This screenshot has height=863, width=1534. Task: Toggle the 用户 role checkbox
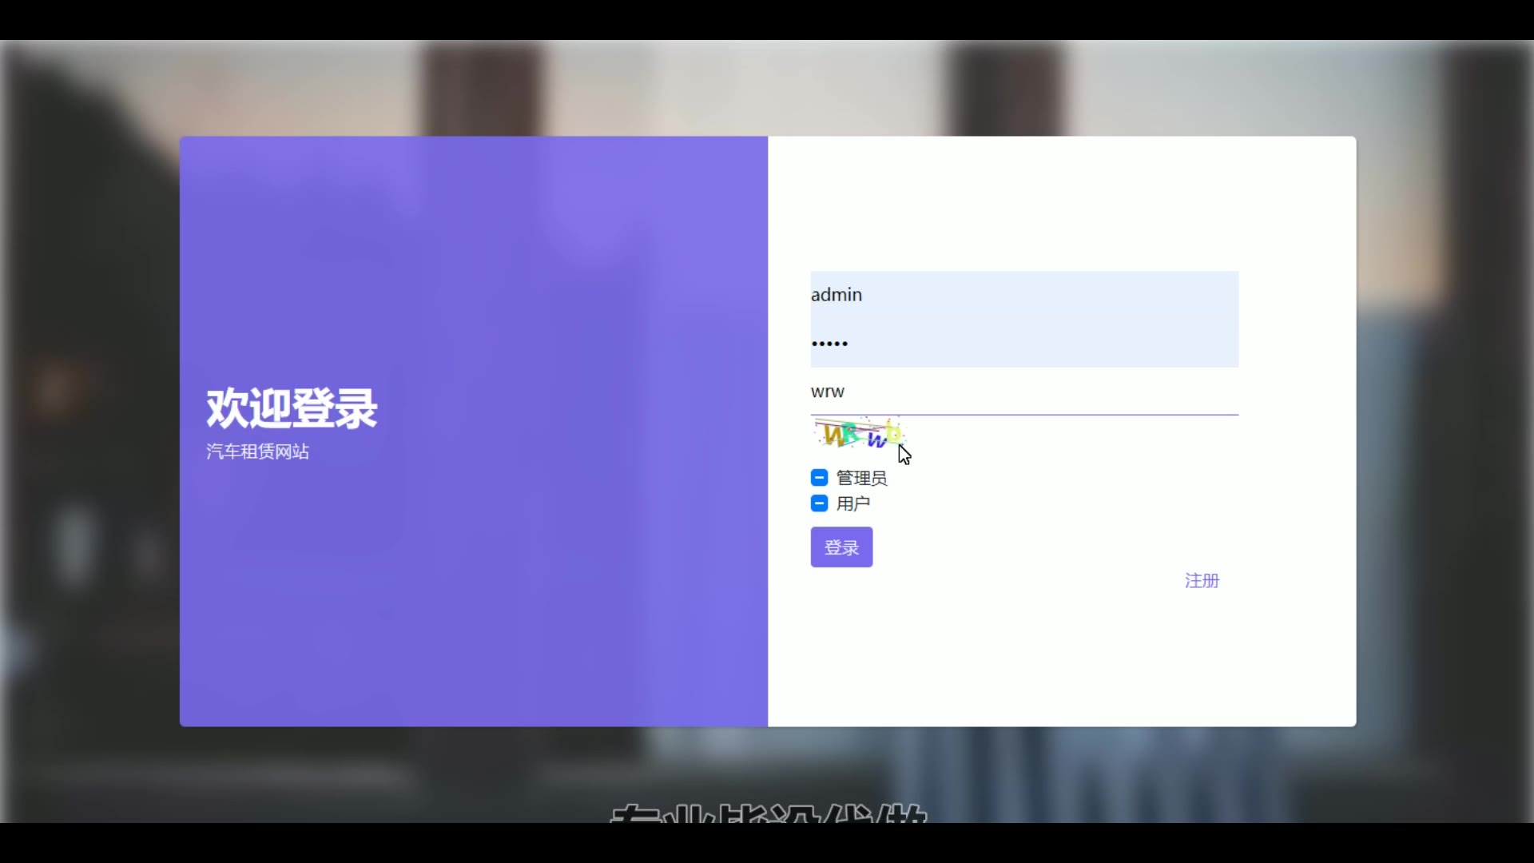(819, 503)
